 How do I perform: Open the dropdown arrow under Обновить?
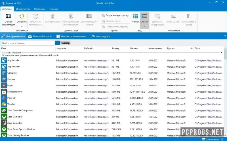pyautogui.click(x=22, y=27)
